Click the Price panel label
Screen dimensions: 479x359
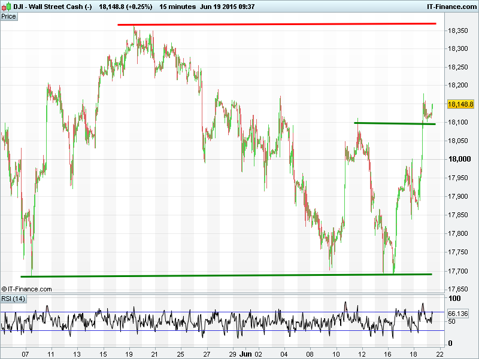(9, 16)
